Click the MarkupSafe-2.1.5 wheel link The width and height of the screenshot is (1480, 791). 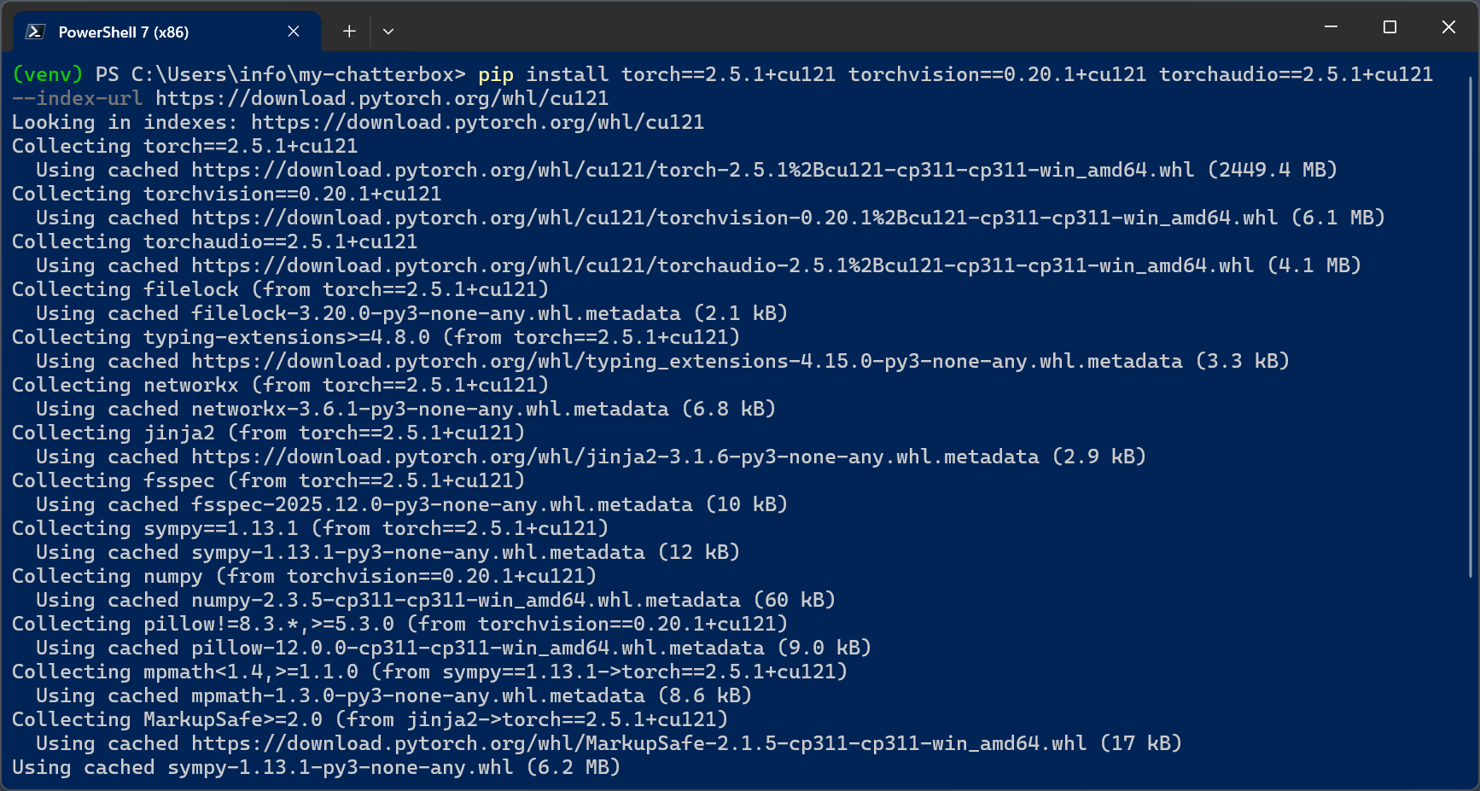pos(638,743)
